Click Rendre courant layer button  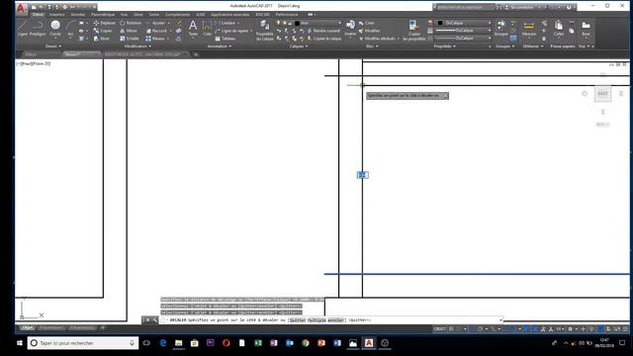pos(323,31)
